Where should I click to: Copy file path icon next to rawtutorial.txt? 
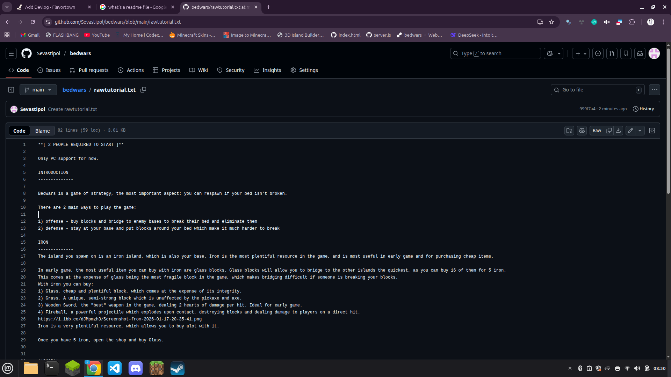click(x=143, y=90)
